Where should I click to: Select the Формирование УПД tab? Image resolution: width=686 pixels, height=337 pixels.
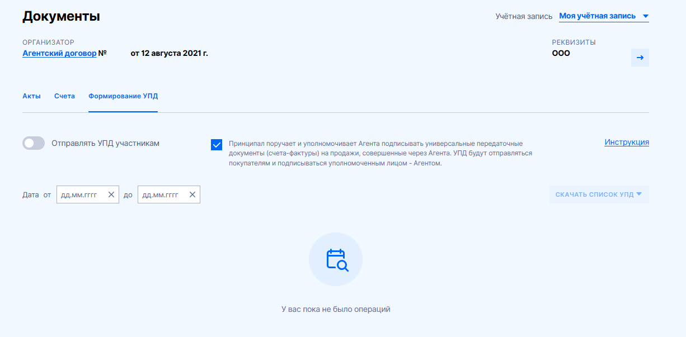(x=123, y=96)
